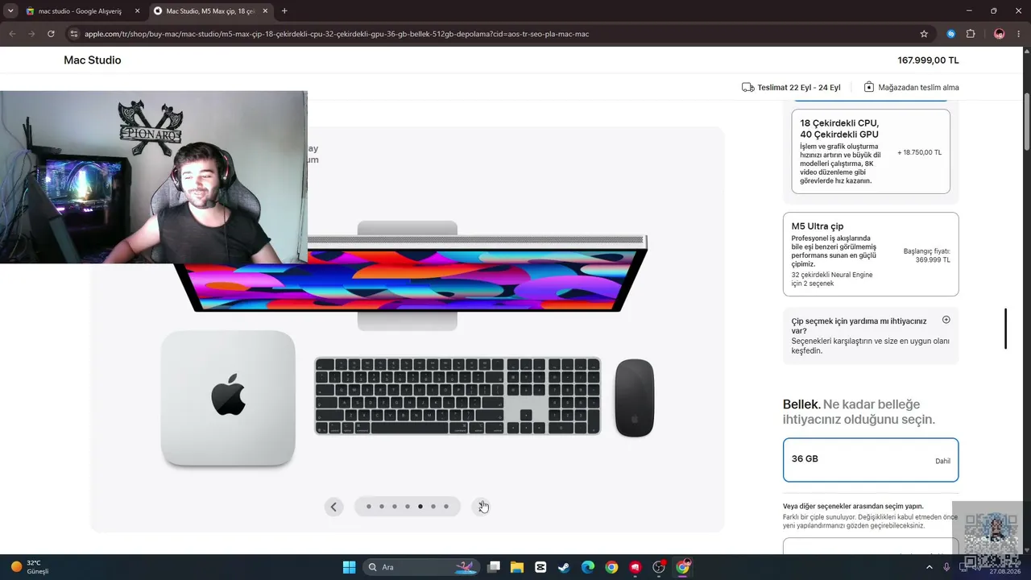The width and height of the screenshot is (1031, 580).
Task: Click the '+ 18.750,00 TL' upgrade price
Action: point(919,152)
